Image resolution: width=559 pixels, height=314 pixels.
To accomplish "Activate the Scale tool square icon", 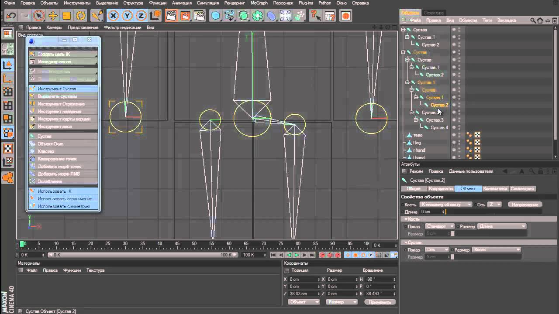I will click(x=67, y=16).
